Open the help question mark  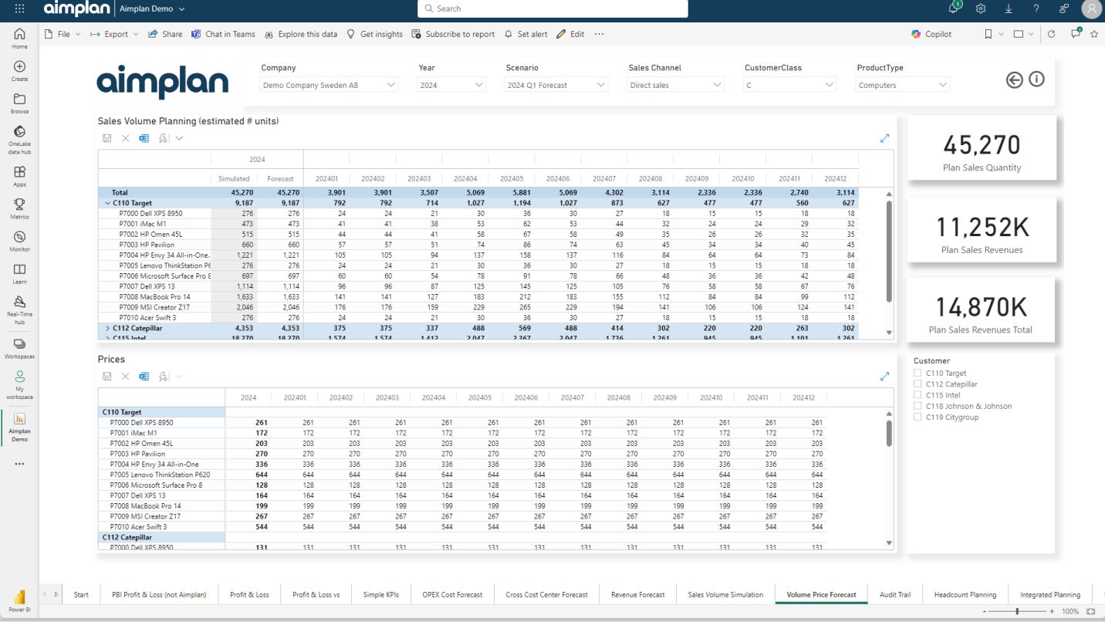coord(1036,8)
